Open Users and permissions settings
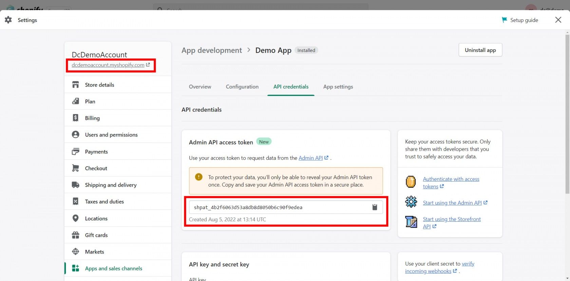This screenshot has width=570, height=281. point(111,135)
